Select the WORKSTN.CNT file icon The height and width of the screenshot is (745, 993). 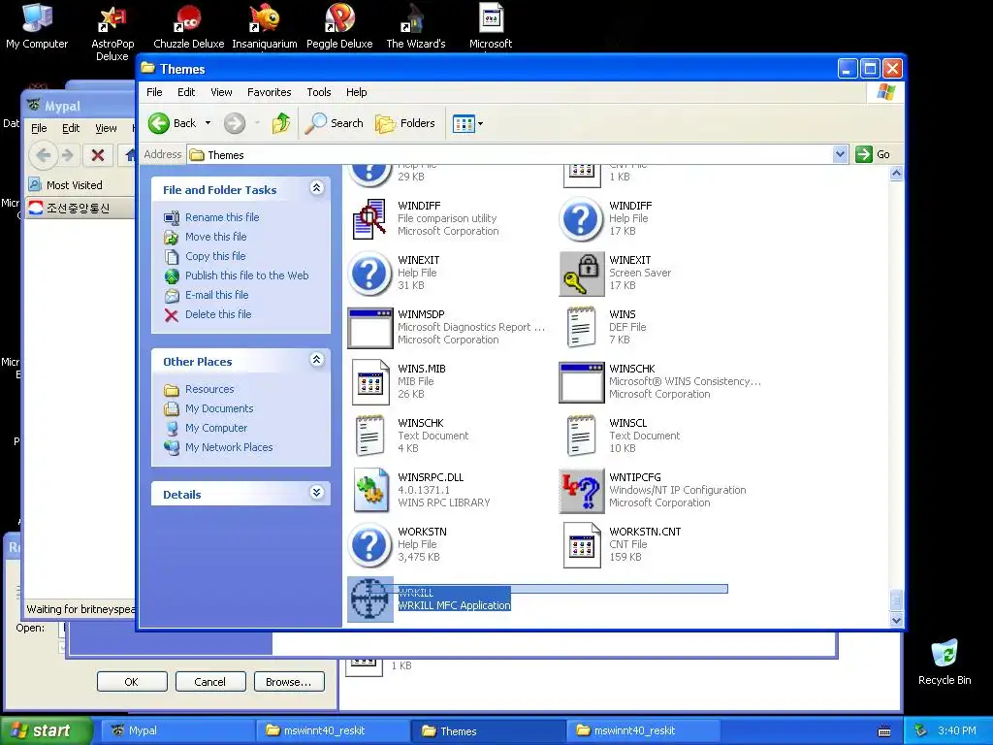click(x=582, y=545)
